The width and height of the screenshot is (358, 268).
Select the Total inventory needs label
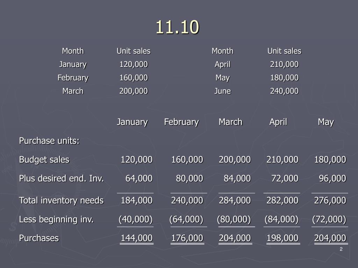pyautogui.click(x=62, y=201)
